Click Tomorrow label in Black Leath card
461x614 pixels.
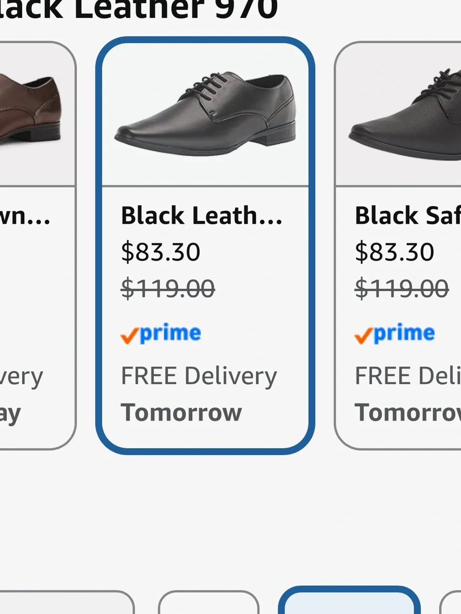coord(181,413)
